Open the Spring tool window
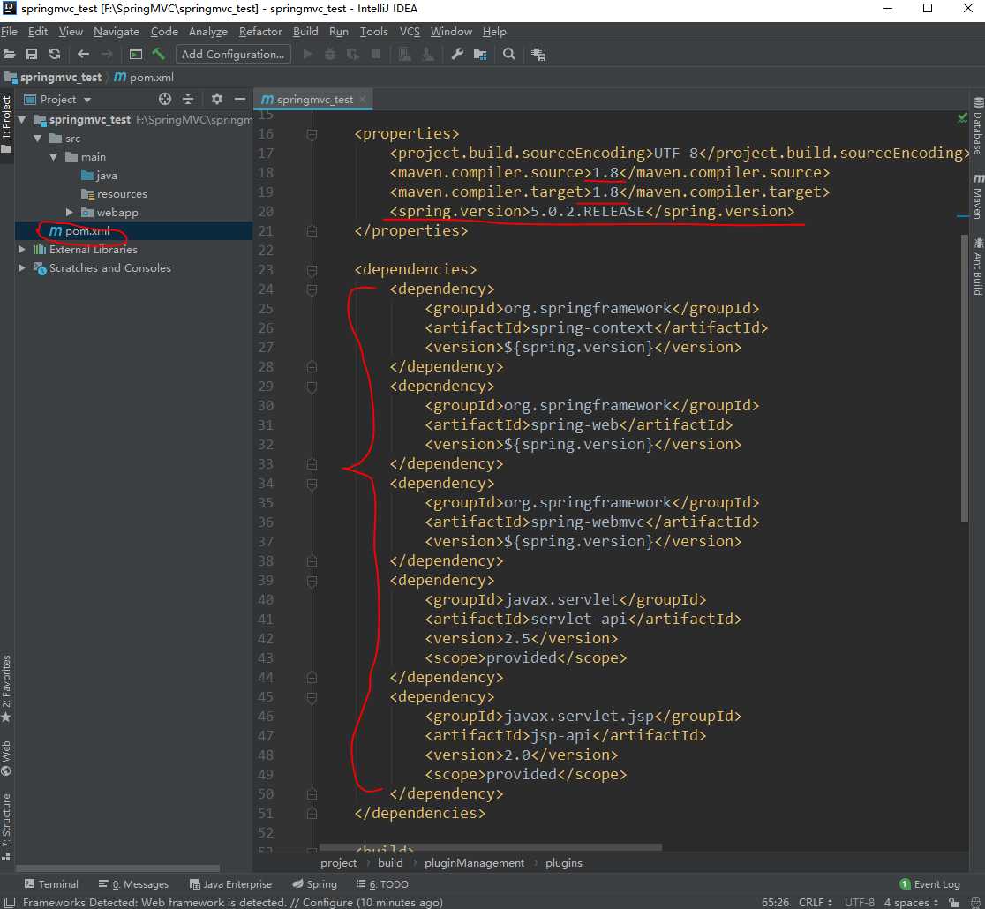Image resolution: width=985 pixels, height=909 pixels. (x=315, y=884)
